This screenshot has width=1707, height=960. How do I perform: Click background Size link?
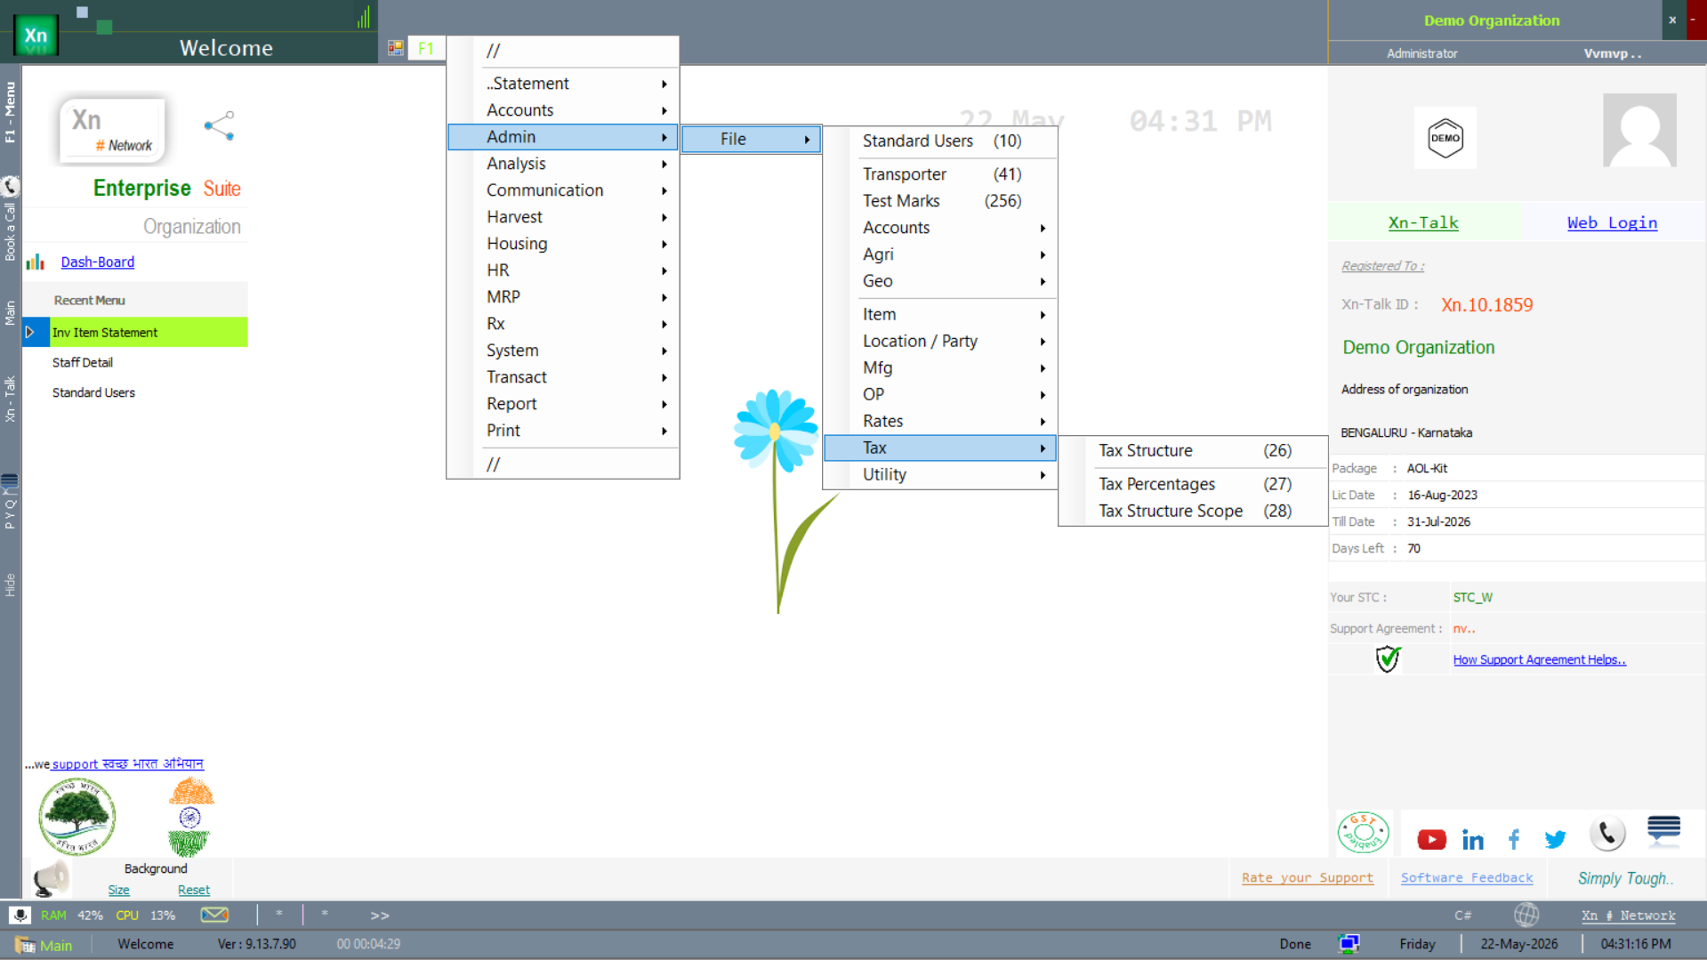[118, 890]
